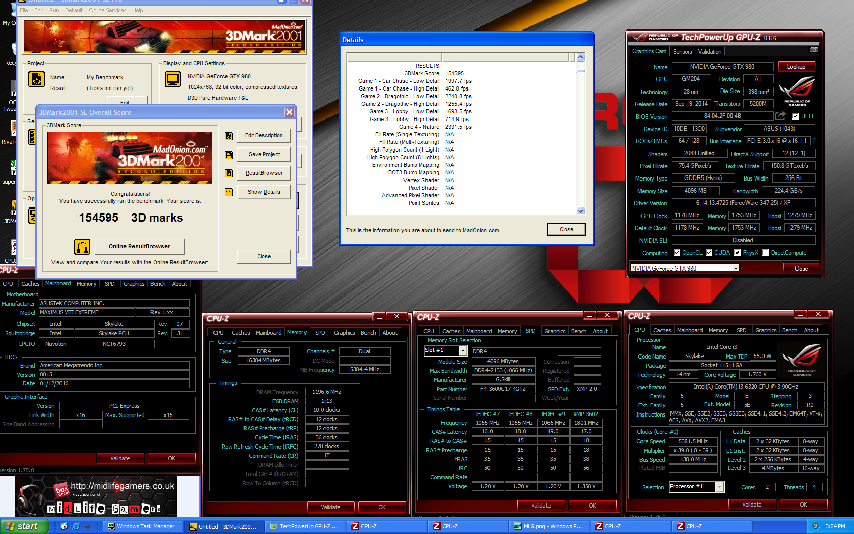Open the About tab in the CPU-Z Mainboard window
This screenshot has height=534, width=854.
click(179, 284)
